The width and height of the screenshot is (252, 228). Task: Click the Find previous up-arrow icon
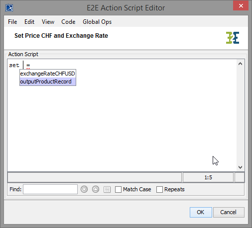(96, 189)
